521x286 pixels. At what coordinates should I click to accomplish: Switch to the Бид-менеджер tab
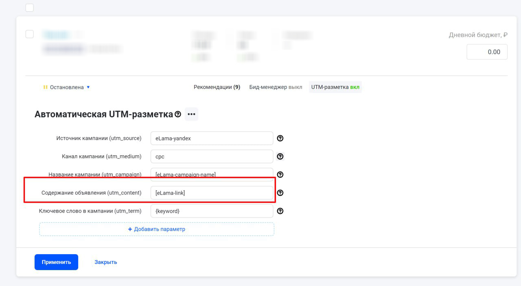(276, 87)
